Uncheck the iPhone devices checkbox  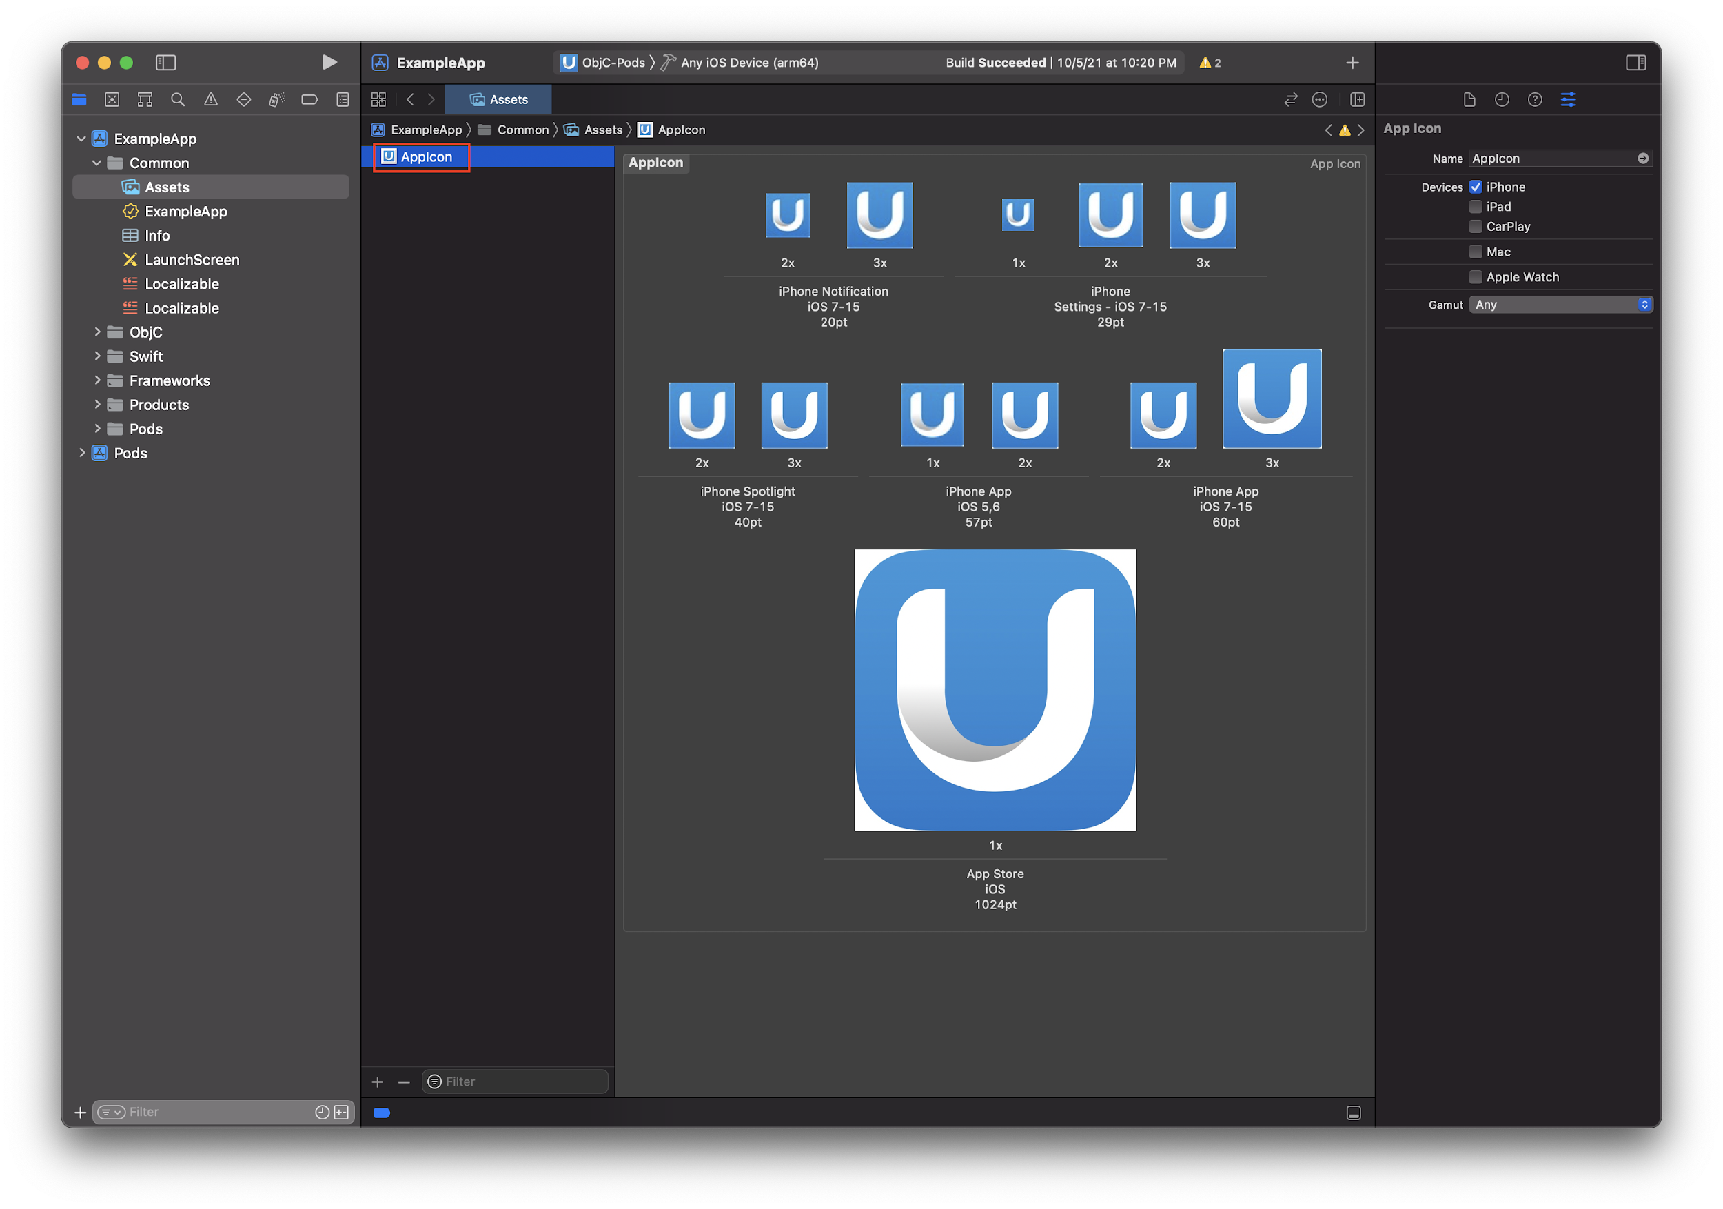coord(1476,187)
